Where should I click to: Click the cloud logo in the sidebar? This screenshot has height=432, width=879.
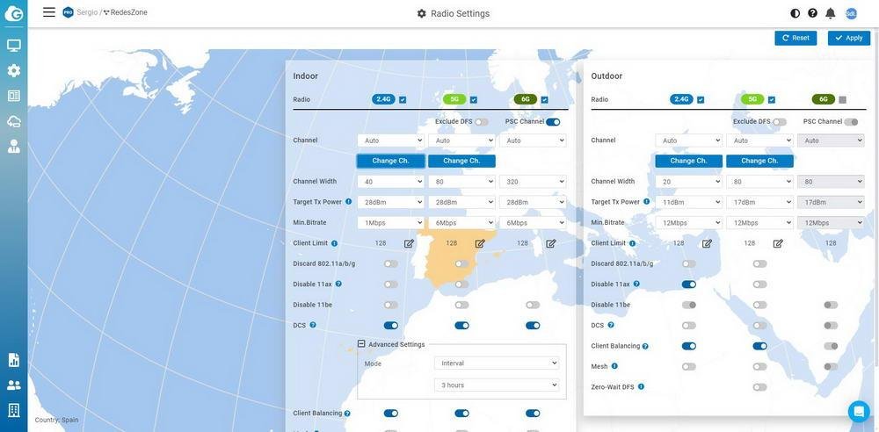pos(13,13)
